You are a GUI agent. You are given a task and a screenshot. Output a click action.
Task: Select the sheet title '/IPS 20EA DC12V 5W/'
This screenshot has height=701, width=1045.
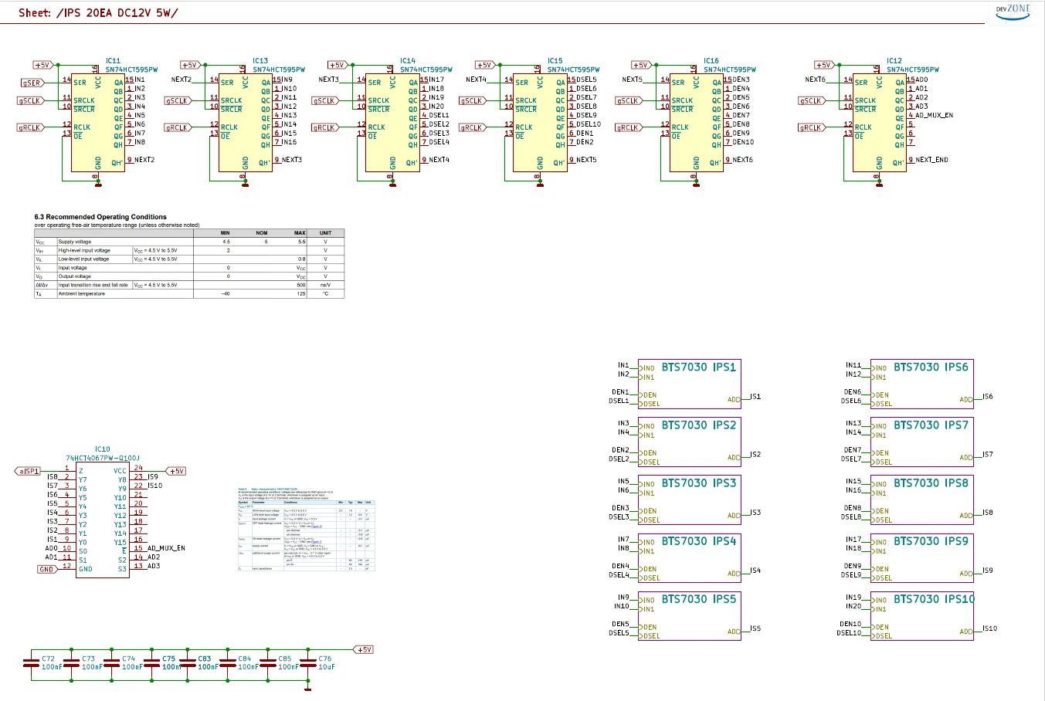pos(117,12)
